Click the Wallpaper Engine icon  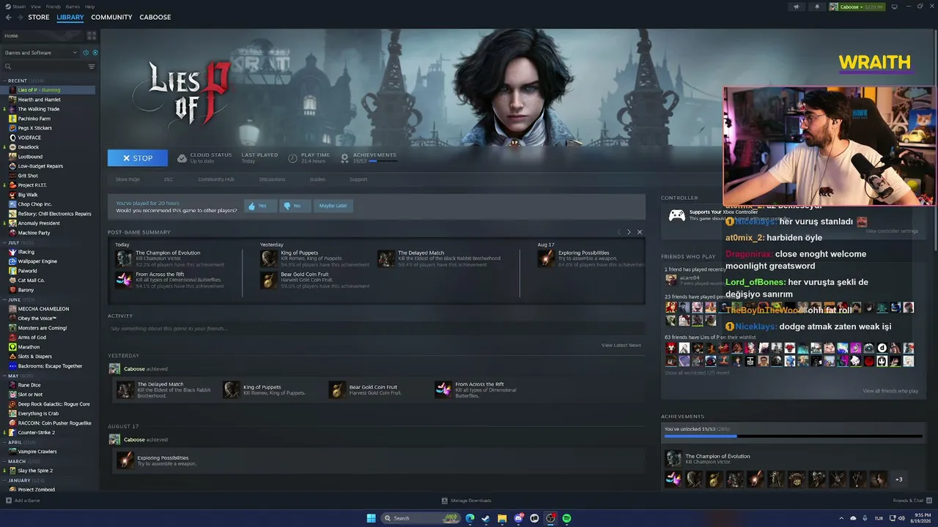coord(12,261)
